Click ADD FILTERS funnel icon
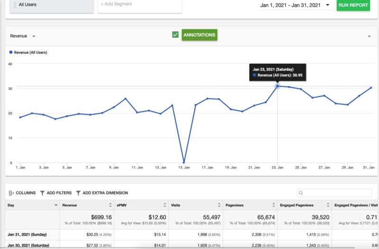Viewport: 379px width, 249px height. tap(42, 193)
